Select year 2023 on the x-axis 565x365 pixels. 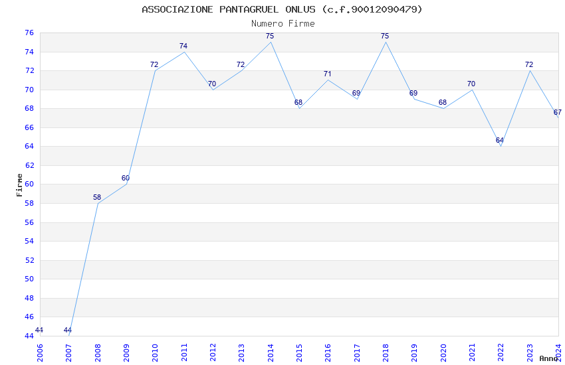(530, 352)
